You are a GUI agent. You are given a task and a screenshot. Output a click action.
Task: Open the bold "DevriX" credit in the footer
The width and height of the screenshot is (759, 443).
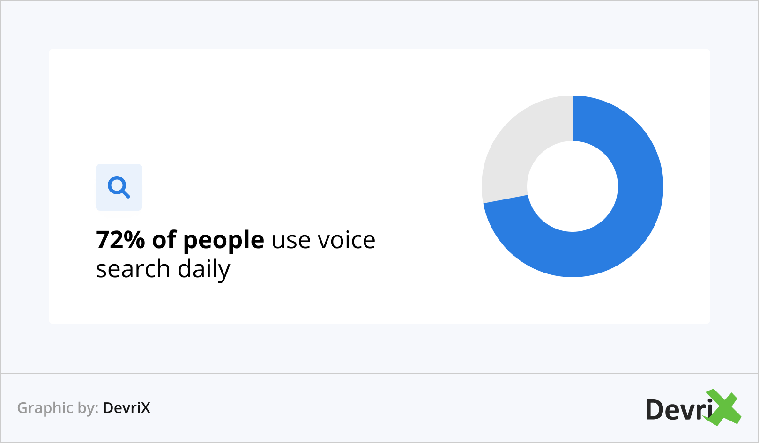(x=126, y=408)
